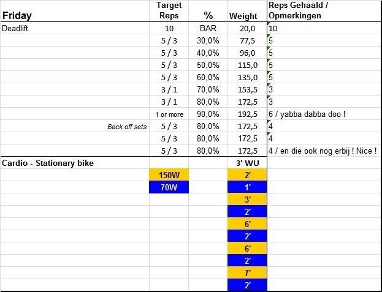
Task: Select the Weight column header cell
Action: 242,15
